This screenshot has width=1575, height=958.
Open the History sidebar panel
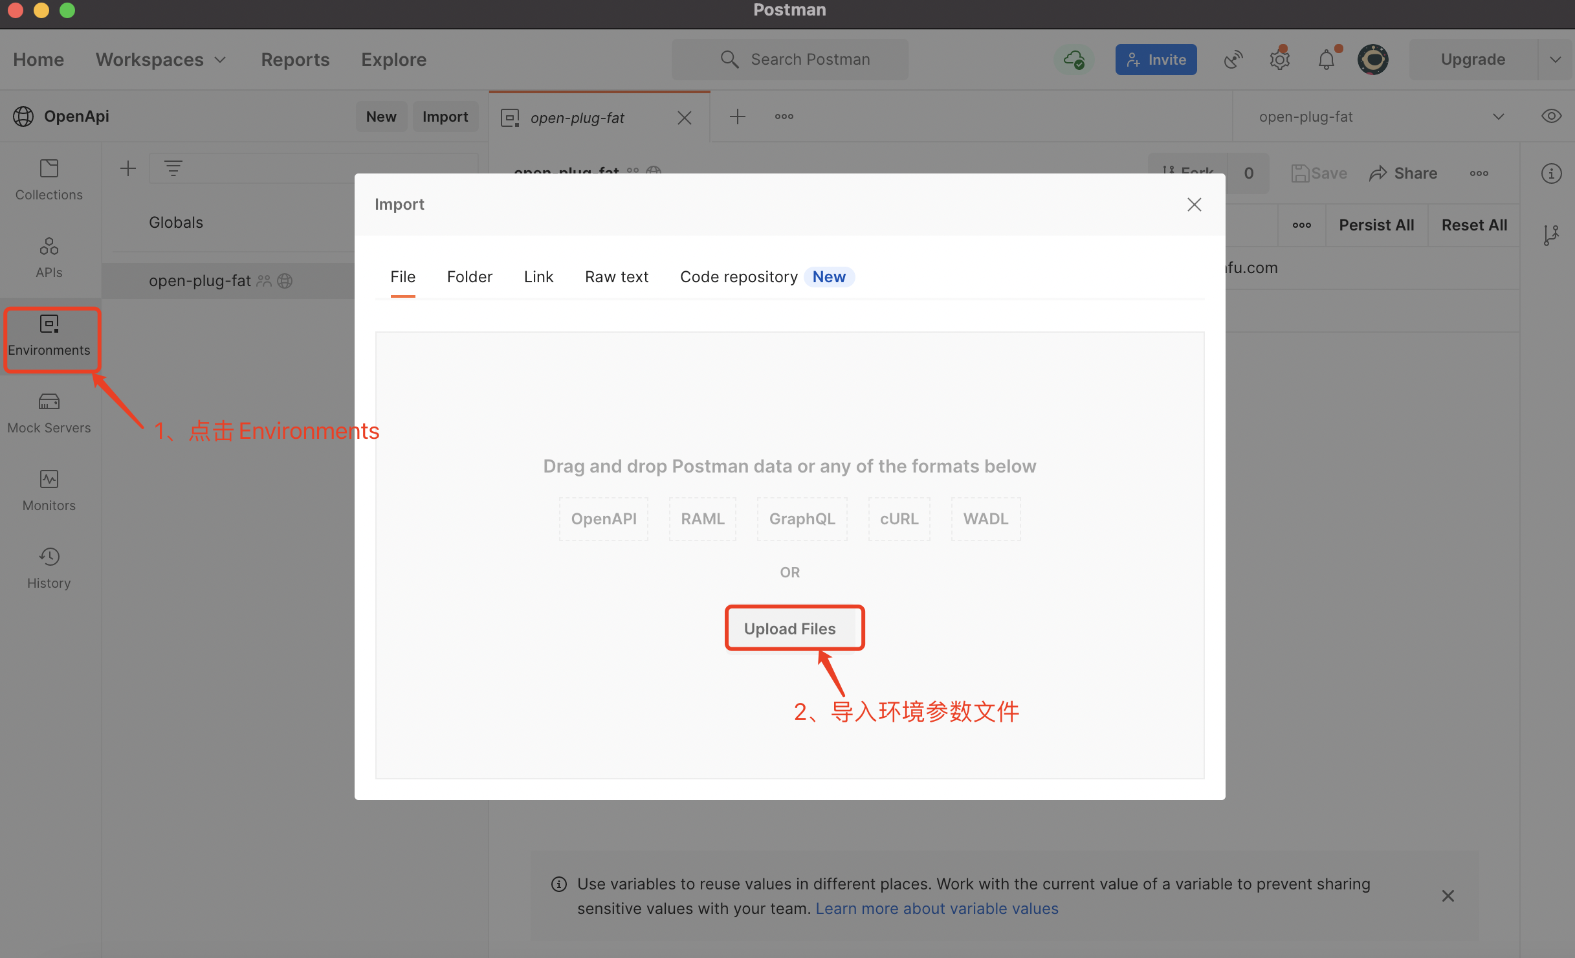49,568
